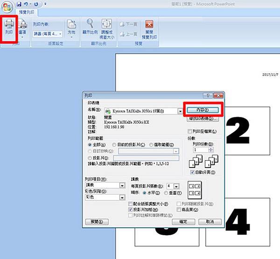Image resolution: width=280 pixels, height=259 pixels.
Task: Go to 上一頁 previous page
Action: coord(129,34)
